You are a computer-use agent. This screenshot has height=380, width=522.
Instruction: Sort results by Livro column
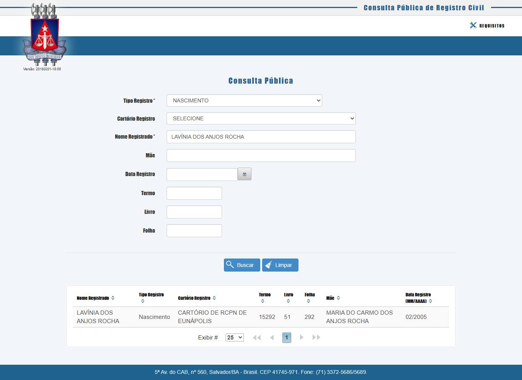click(x=288, y=301)
